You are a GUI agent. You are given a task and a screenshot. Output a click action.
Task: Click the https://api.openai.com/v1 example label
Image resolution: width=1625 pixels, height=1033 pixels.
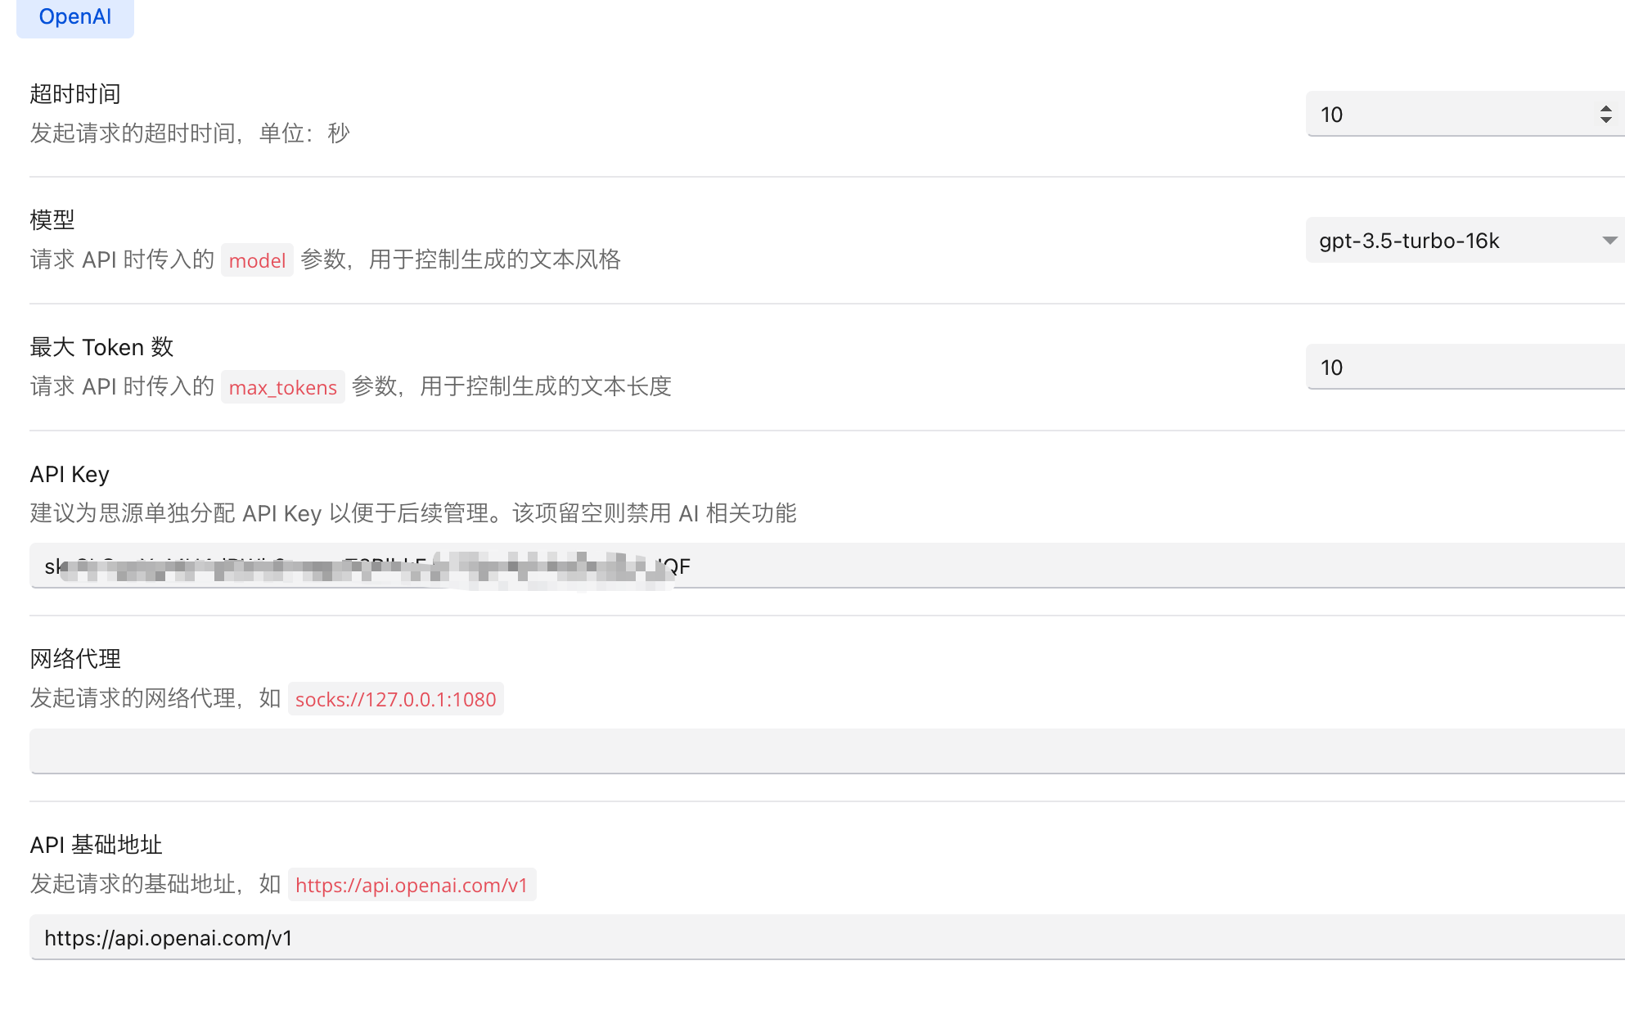point(412,885)
